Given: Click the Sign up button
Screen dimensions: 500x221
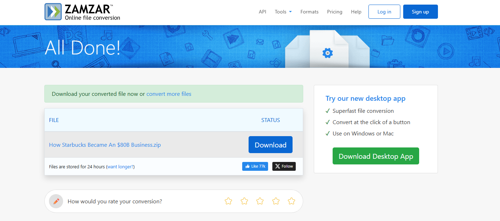Looking at the screenshot, I should click(421, 12).
